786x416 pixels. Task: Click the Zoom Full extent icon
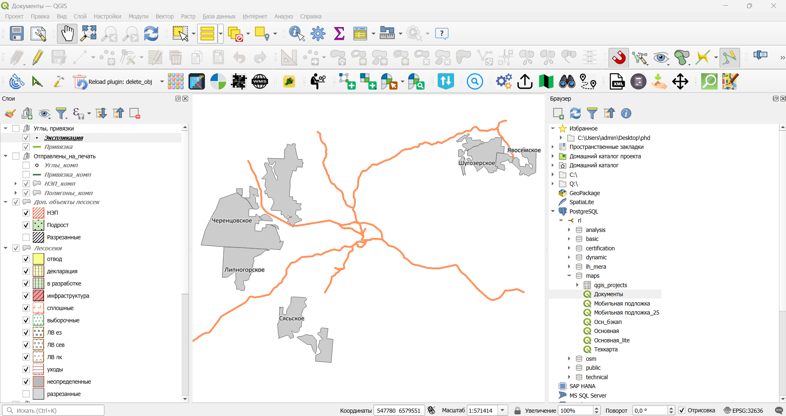[x=89, y=34]
